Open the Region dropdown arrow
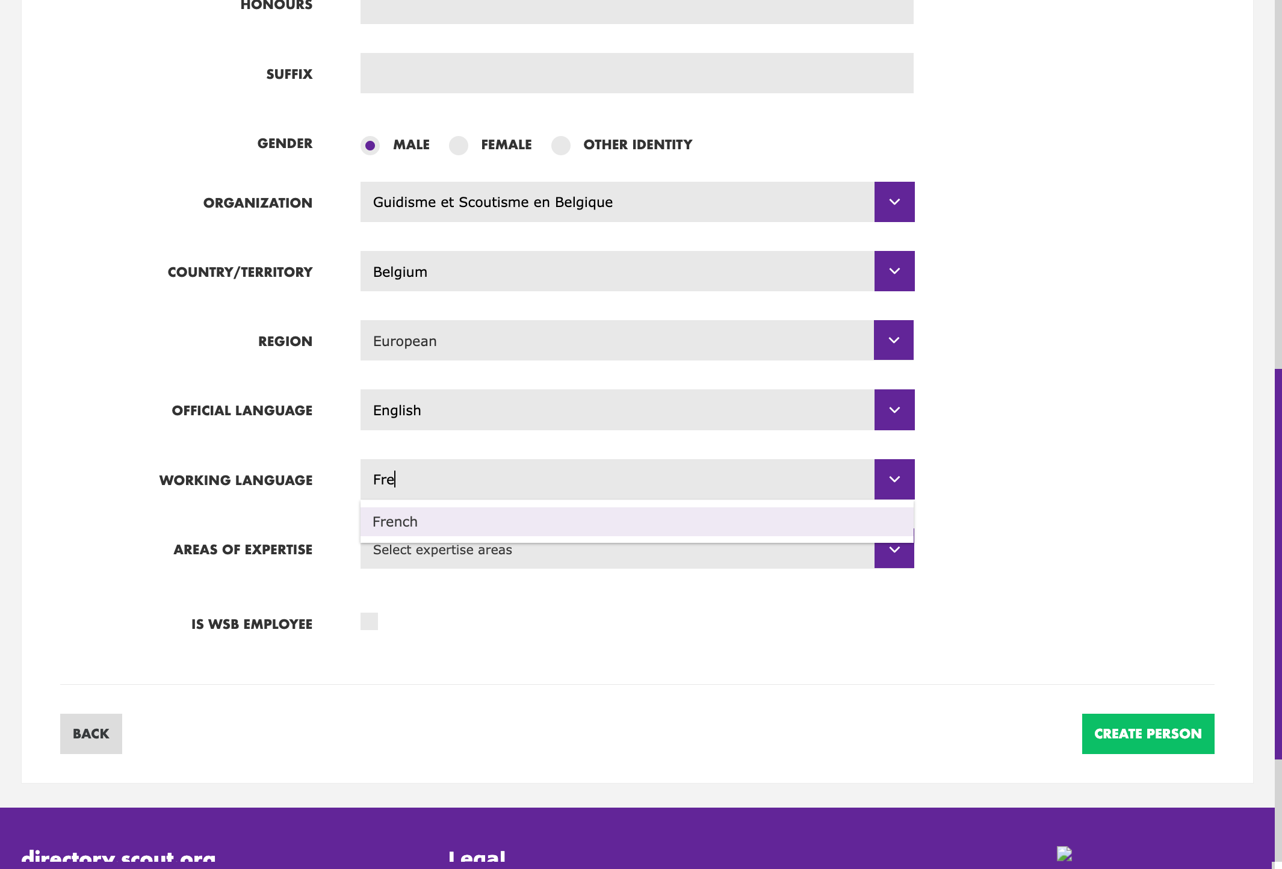 coord(894,340)
